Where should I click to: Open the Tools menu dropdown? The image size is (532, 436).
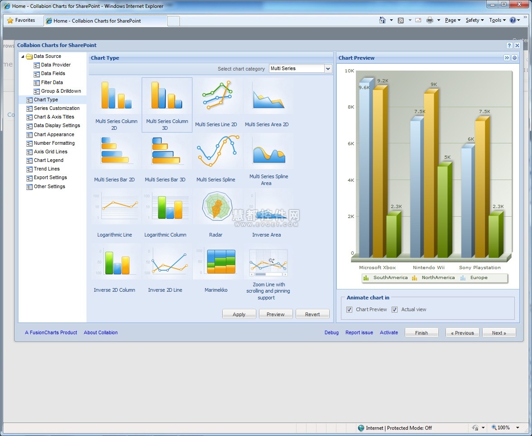tap(498, 20)
